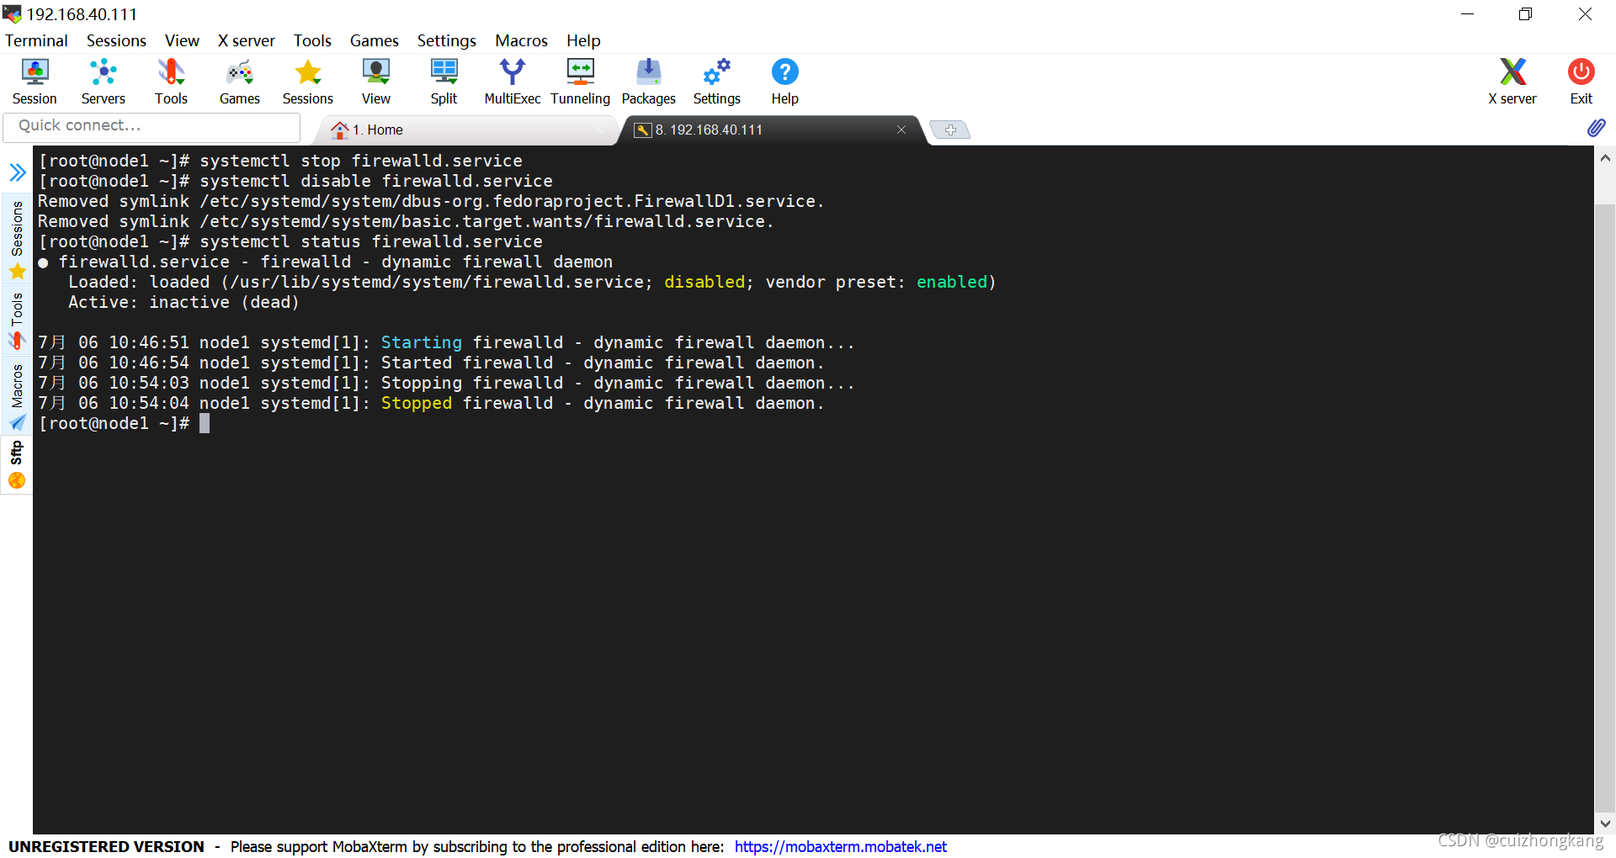The width and height of the screenshot is (1616, 858).
Task: Expand the sidebar with double-chevron icon
Action: (x=17, y=173)
